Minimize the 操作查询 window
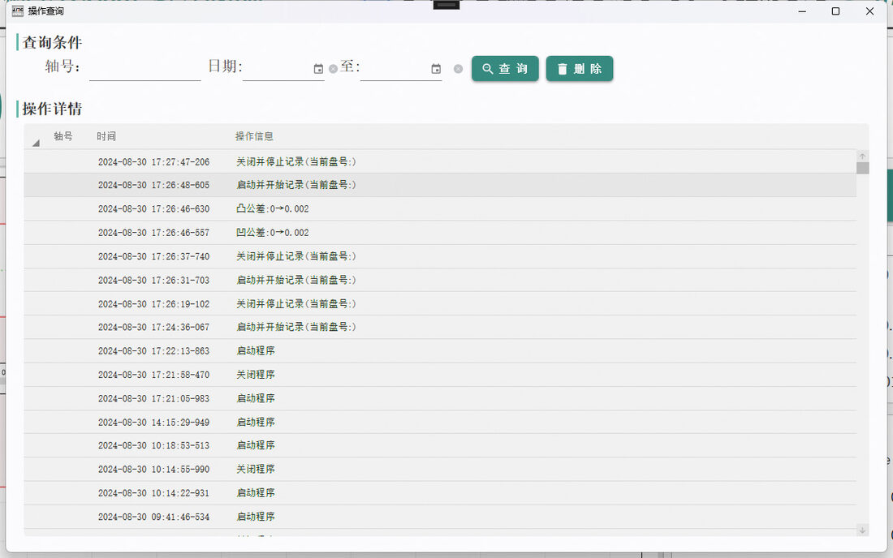This screenshot has width=893, height=558. [x=802, y=11]
